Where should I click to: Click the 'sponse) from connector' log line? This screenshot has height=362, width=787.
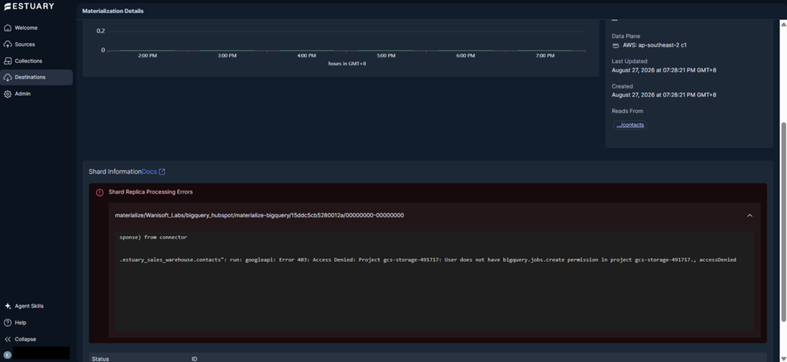[153, 237]
